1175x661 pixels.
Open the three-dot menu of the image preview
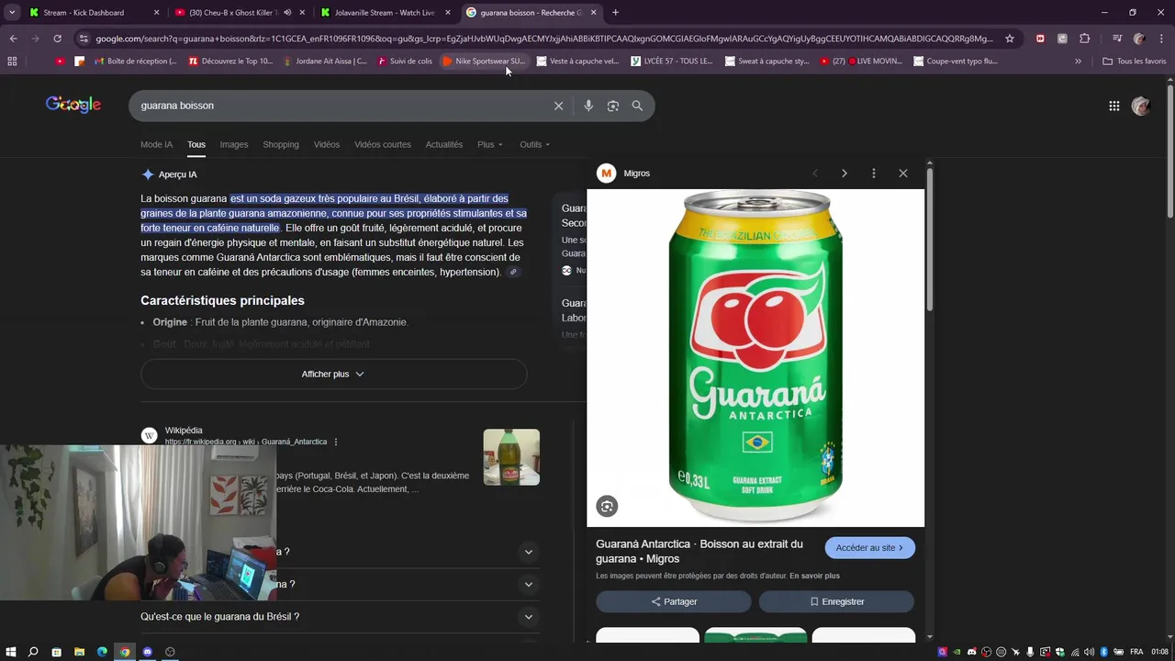click(x=874, y=173)
